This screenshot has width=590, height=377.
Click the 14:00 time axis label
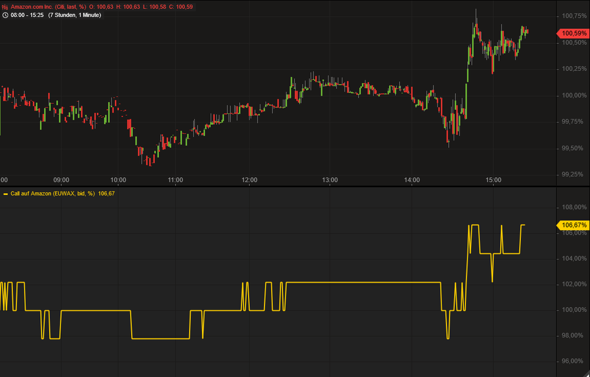tap(412, 180)
